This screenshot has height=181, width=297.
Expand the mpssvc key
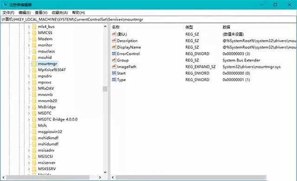(x=29, y=82)
